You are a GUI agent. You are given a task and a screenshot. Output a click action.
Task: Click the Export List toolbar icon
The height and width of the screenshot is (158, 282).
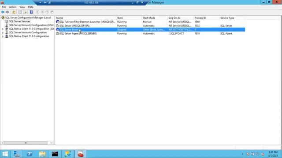coord(25,12)
